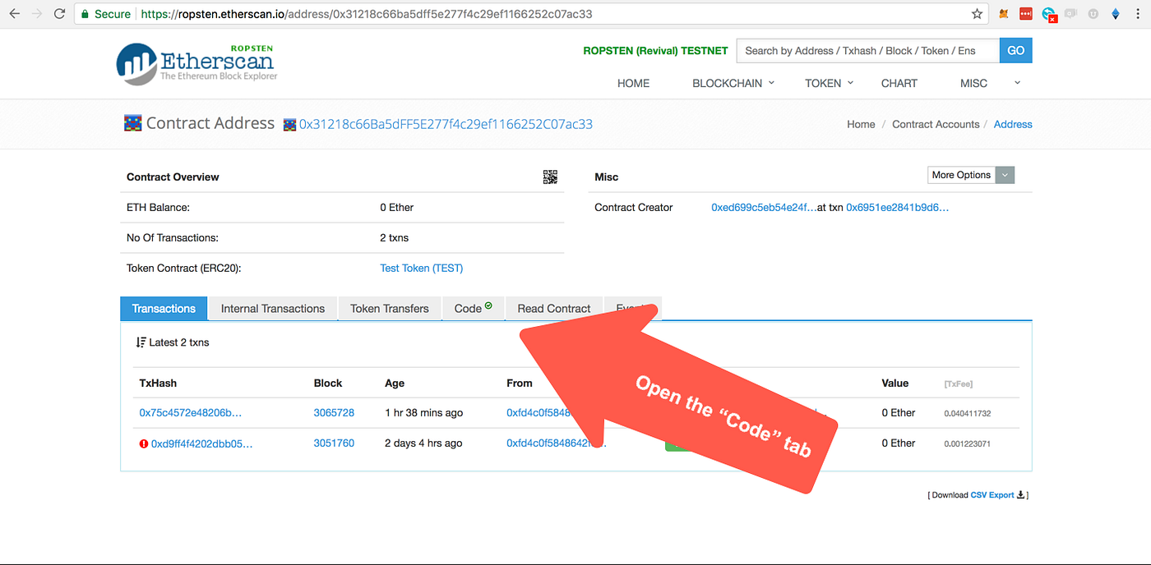This screenshot has height=565, width=1151.
Task: Open the More Options dropdown
Action: coord(971,175)
